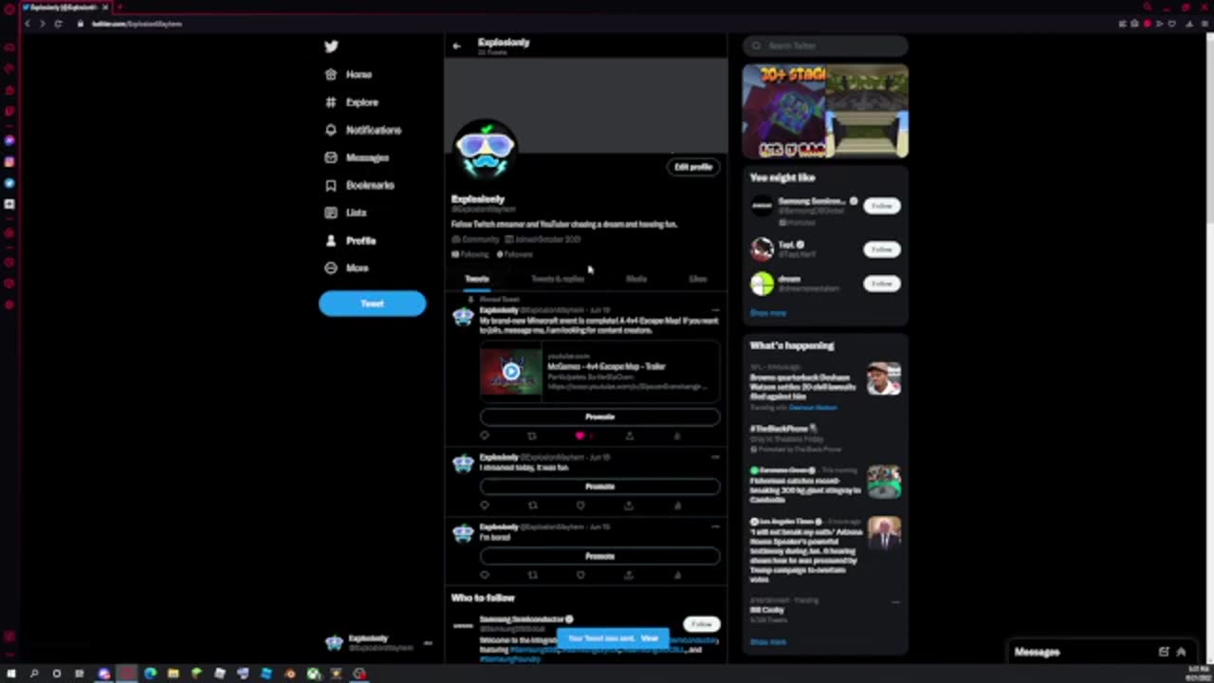
Task: Click the blue Tweet button
Action: coord(372,304)
